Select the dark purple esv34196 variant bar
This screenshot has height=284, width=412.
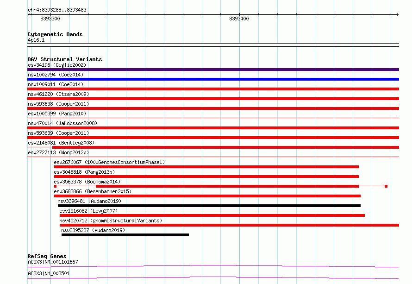[x=213, y=69]
